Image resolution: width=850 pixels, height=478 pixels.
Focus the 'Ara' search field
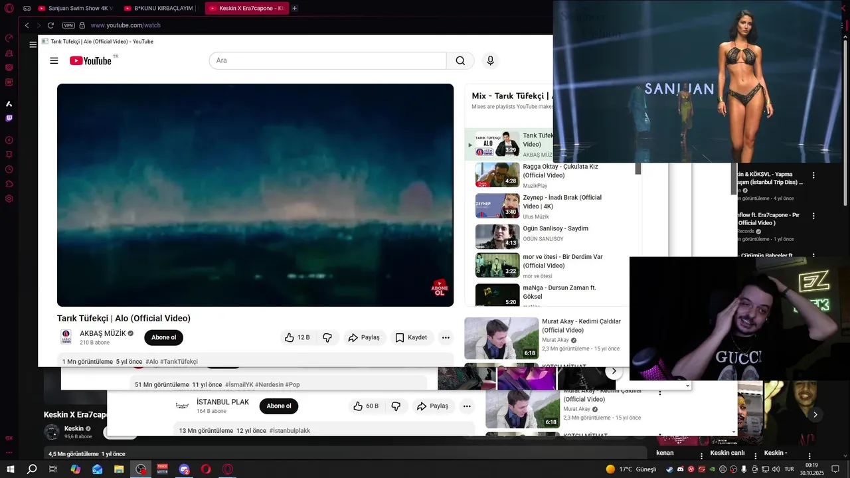point(328,60)
